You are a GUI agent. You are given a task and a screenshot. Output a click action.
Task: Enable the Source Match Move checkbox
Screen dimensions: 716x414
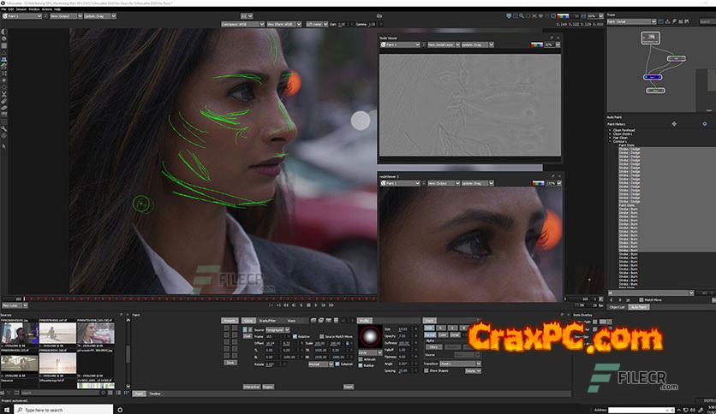[321, 337]
